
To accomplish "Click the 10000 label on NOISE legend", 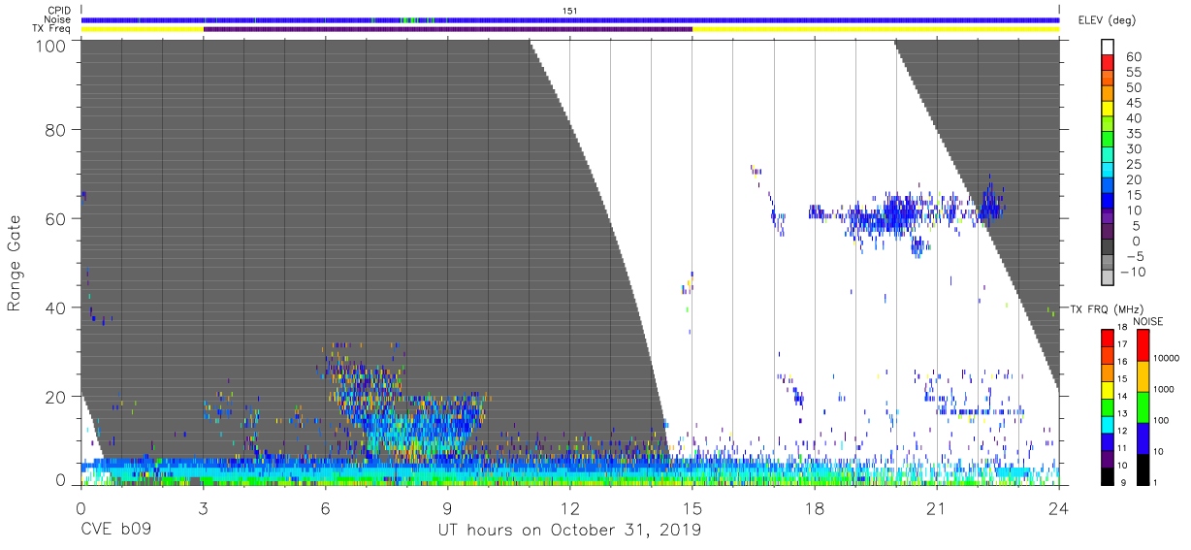I will click(1167, 358).
